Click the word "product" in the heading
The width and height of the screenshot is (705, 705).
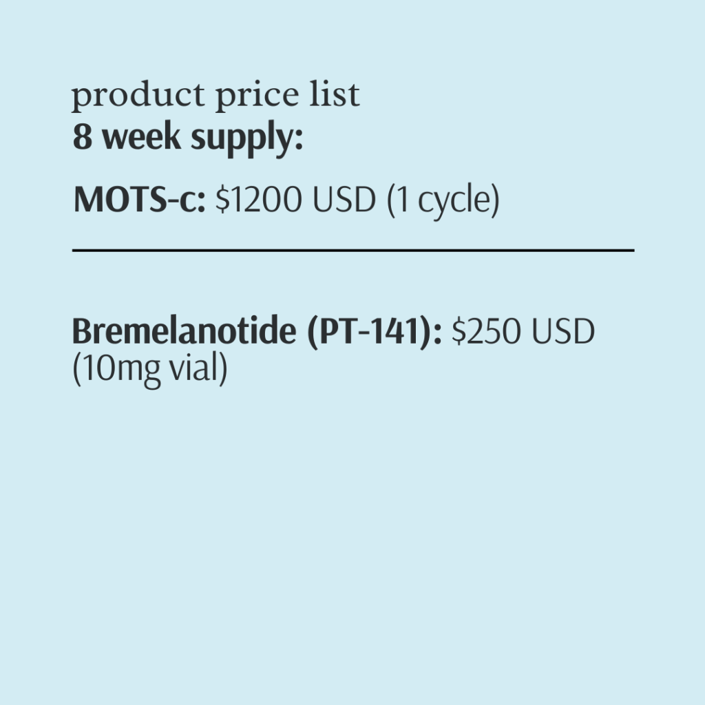click(x=138, y=96)
